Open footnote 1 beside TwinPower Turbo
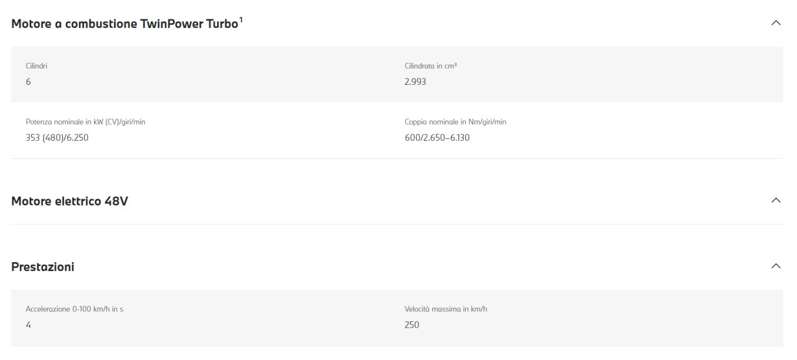This screenshot has height=360, width=797. (x=240, y=19)
